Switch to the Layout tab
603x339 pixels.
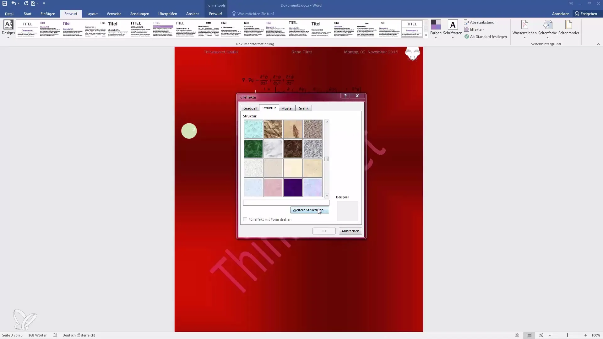pyautogui.click(x=92, y=14)
